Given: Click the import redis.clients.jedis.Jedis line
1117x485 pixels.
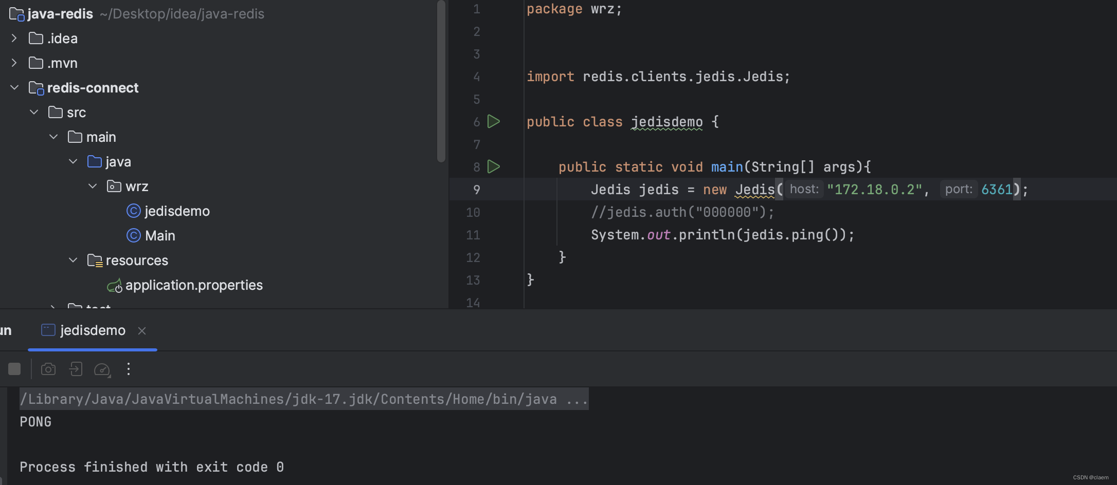Looking at the screenshot, I should [658, 77].
